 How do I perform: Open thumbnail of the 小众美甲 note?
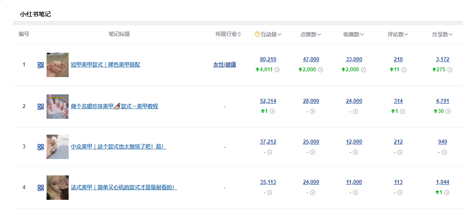(58, 147)
